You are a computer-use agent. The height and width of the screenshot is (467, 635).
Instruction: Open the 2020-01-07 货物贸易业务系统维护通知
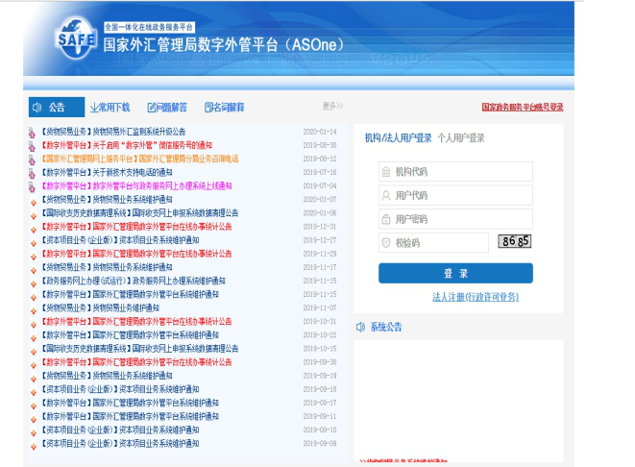tap(107, 199)
